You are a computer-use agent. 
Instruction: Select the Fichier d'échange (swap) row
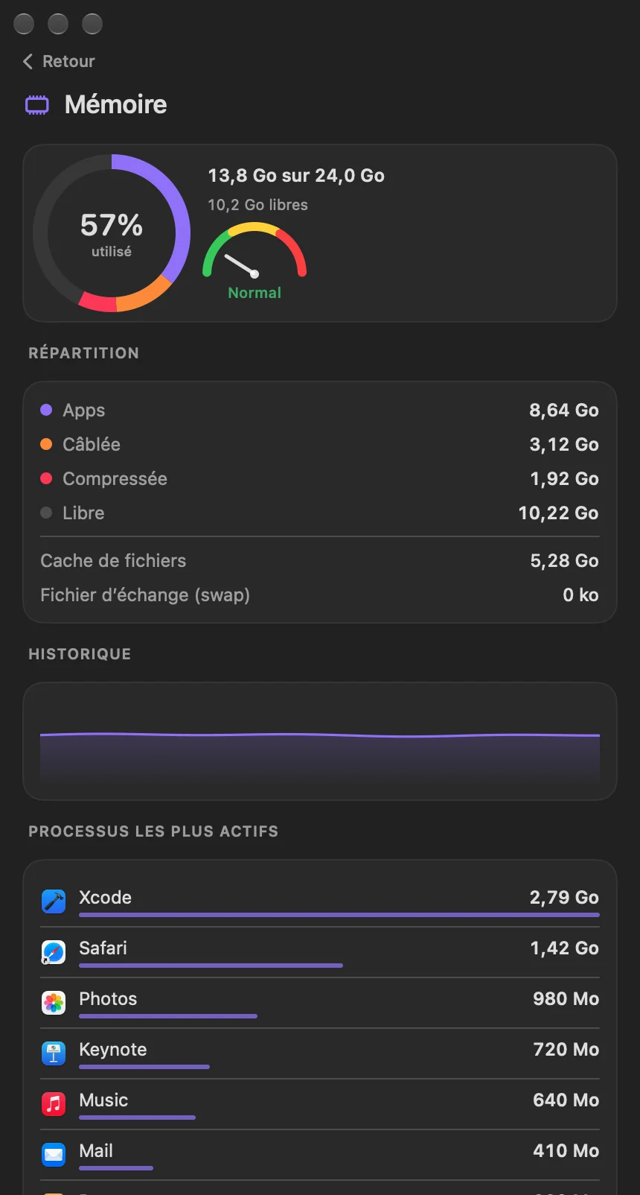coord(320,595)
